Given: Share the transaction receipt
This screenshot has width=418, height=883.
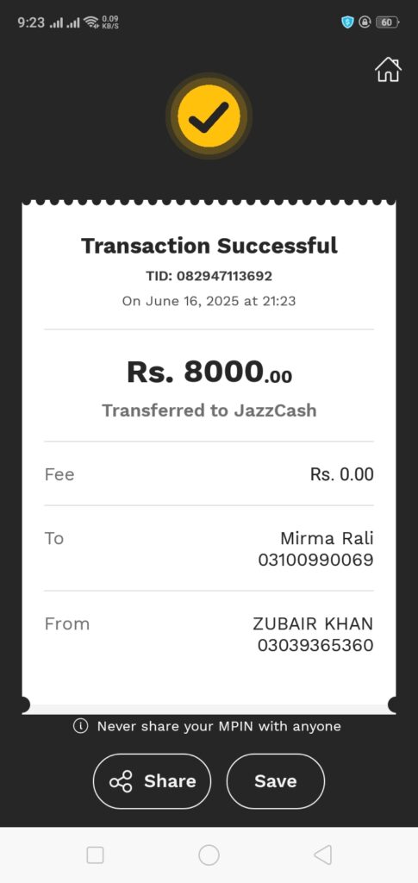Looking at the screenshot, I should (x=152, y=781).
